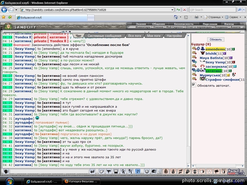Click the browser Back arrow button

tap(4, 10)
